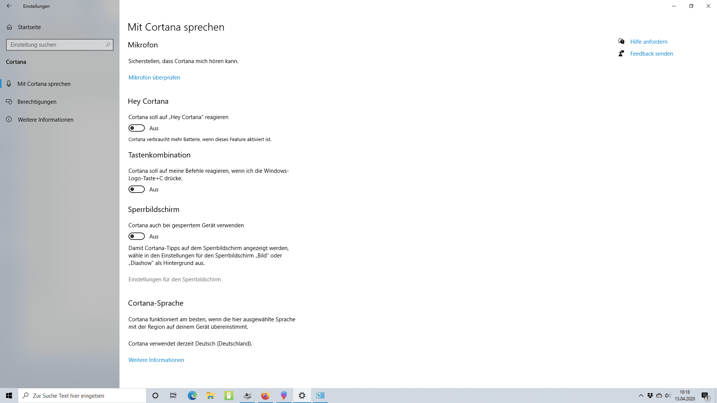
Task: Click the Hilfe anfordern link
Action: [x=649, y=42]
